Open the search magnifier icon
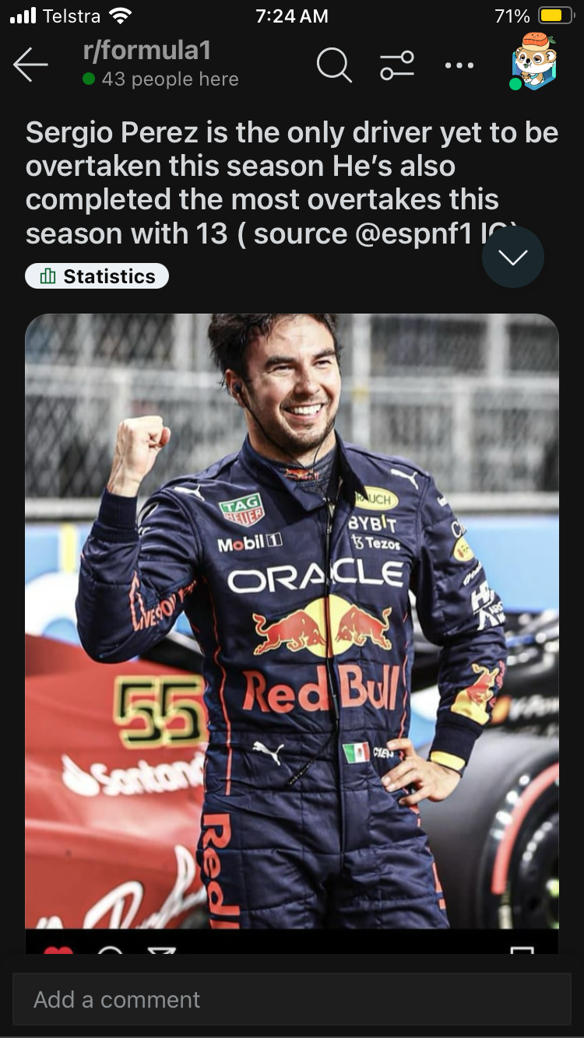This screenshot has height=1038, width=584. tap(334, 65)
